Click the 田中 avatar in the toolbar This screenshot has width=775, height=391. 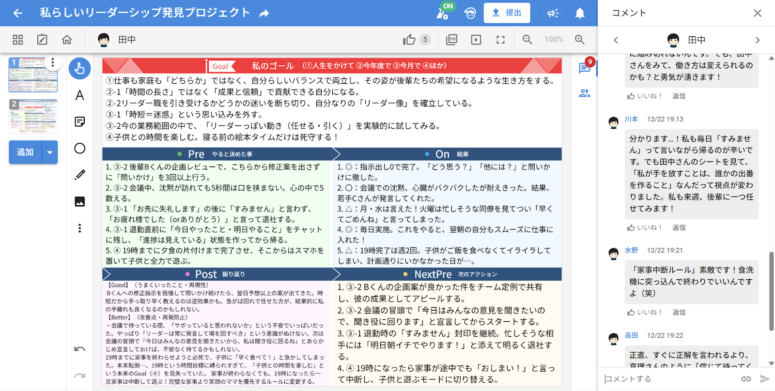pyautogui.click(x=104, y=40)
